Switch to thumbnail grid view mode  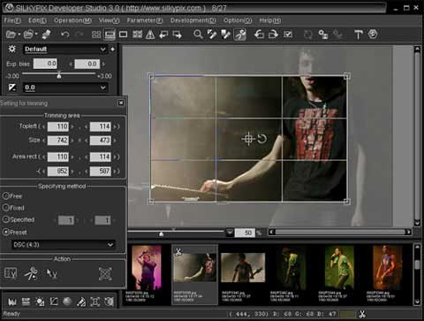96,34
